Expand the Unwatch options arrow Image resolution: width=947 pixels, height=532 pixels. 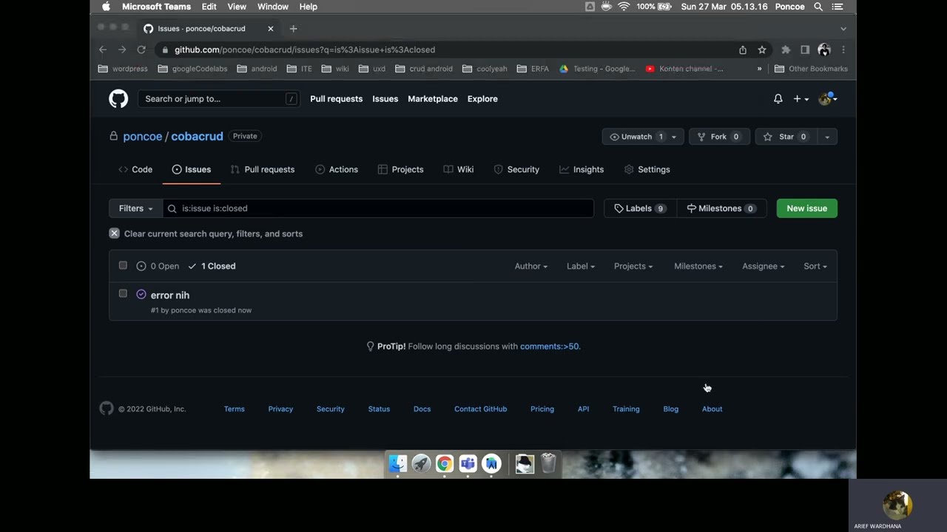coord(673,137)
